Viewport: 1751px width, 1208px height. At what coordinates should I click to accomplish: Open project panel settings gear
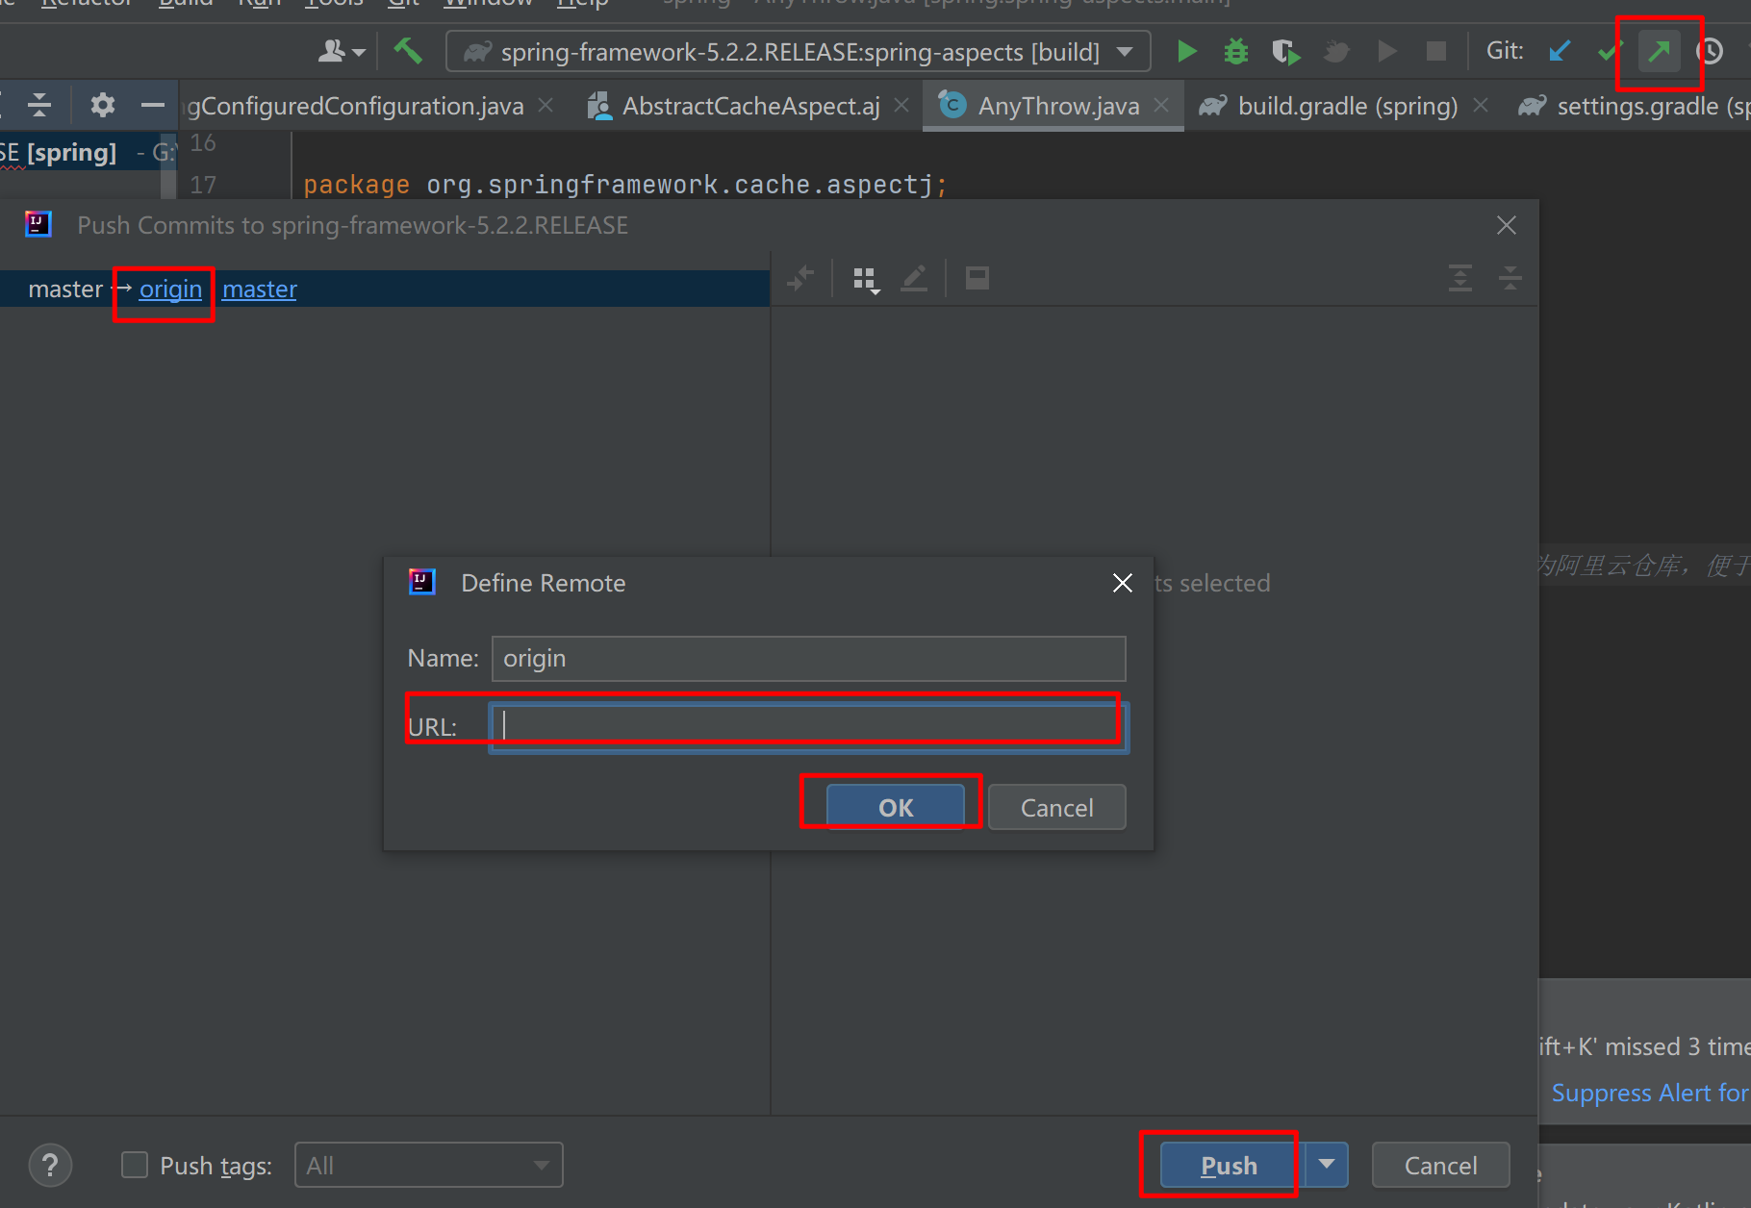102,105
